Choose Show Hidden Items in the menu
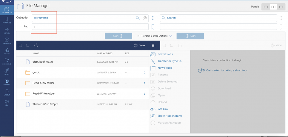288x137 pixels. pos(170,116)
